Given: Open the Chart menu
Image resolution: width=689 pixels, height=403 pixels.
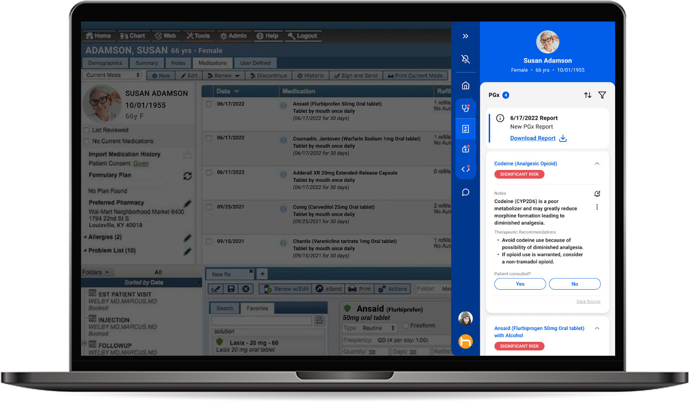Looking at the screenshot, I should coord(132,36).
